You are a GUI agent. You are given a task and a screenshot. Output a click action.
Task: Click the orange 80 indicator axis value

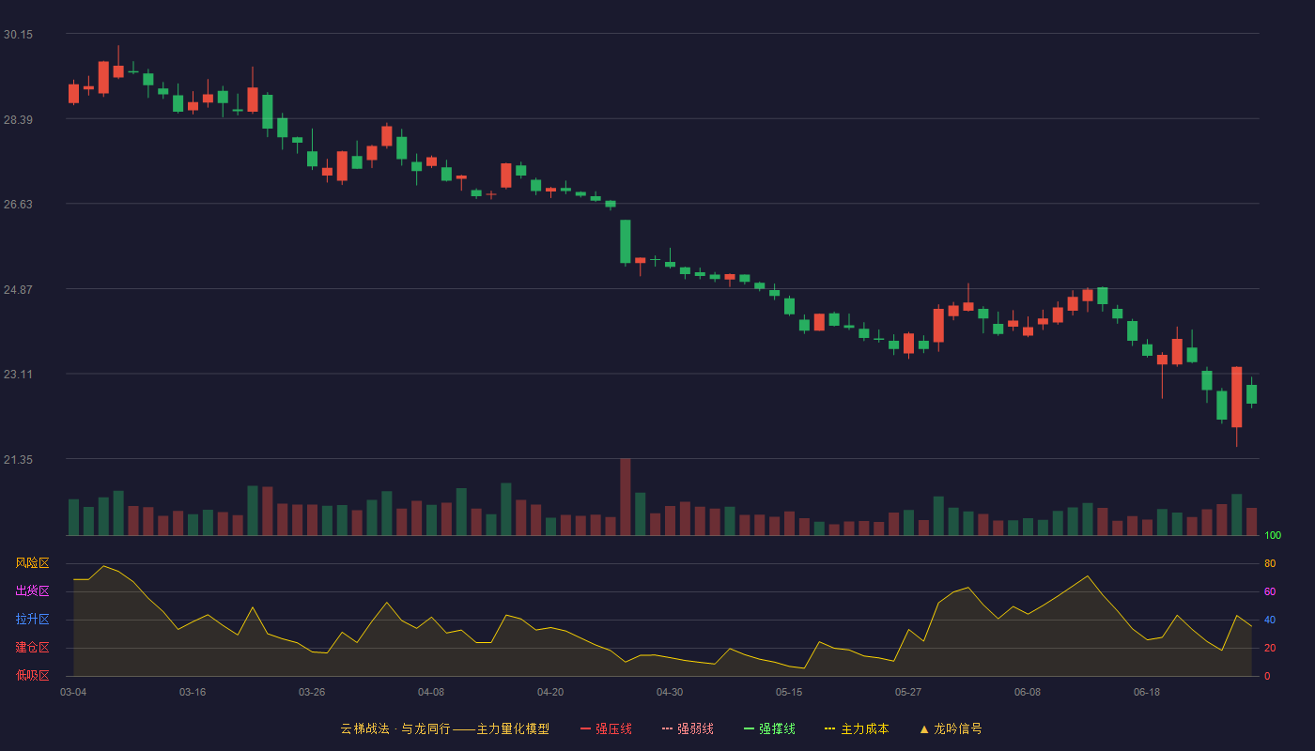(x=1270, y=563)
